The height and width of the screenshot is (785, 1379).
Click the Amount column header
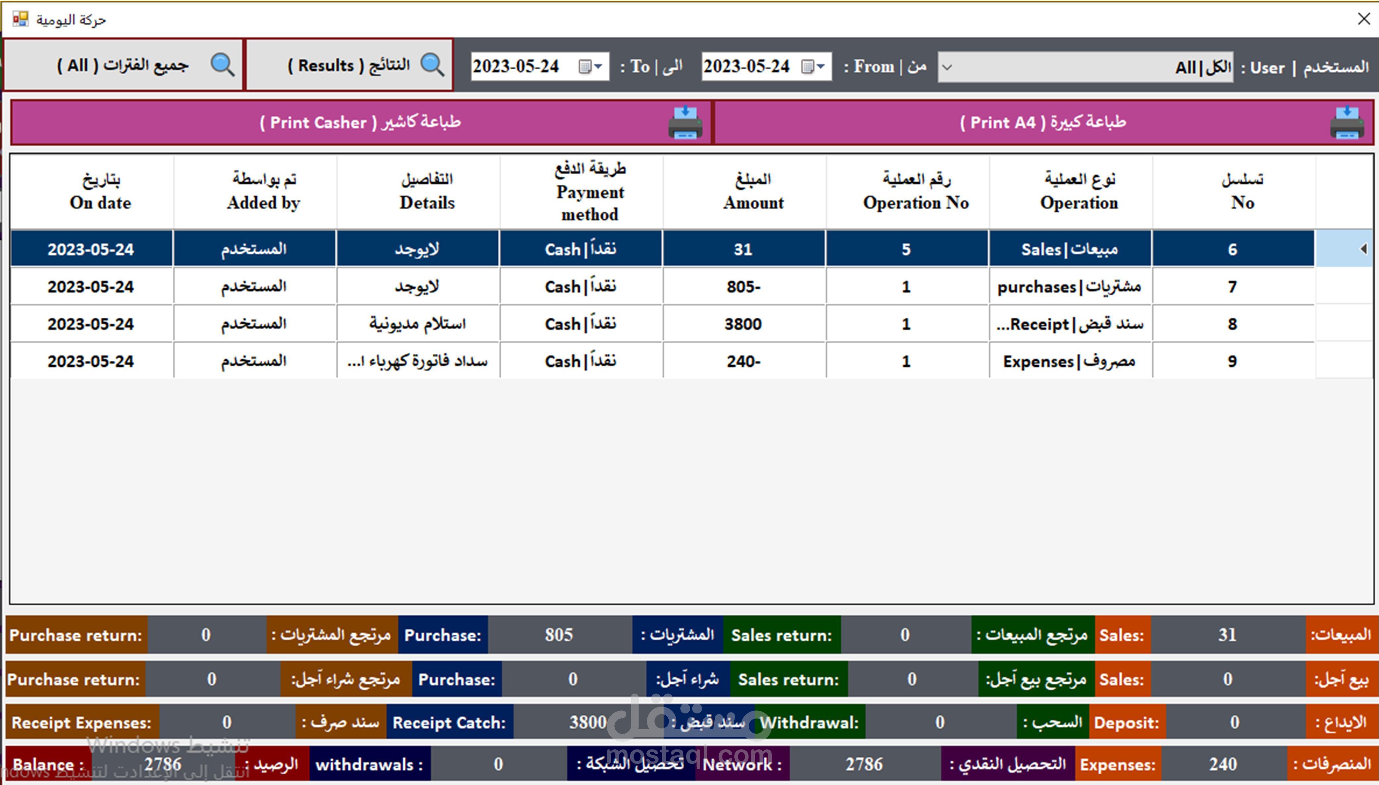753,192
